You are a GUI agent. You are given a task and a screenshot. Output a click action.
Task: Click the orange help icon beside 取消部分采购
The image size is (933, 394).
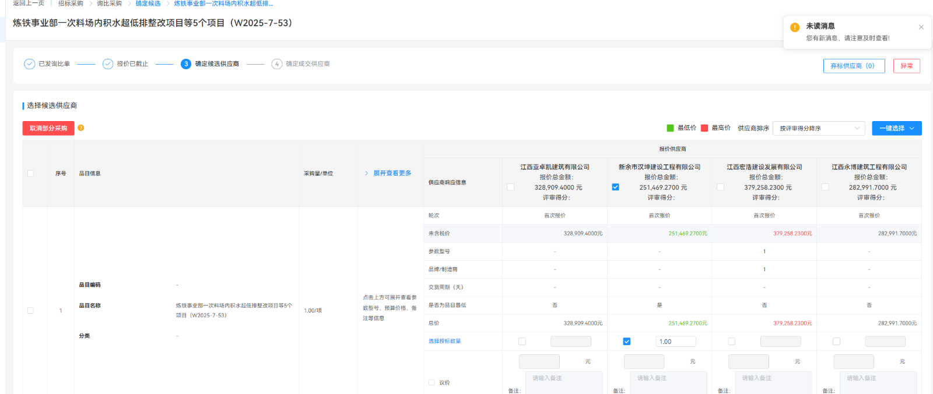[x=81, y=128]
